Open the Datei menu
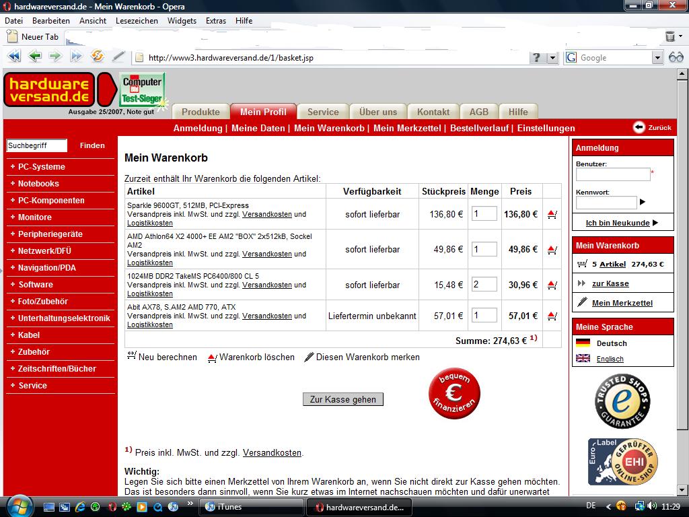The height and width of the screenshot is (517, 689). [13, 21]
